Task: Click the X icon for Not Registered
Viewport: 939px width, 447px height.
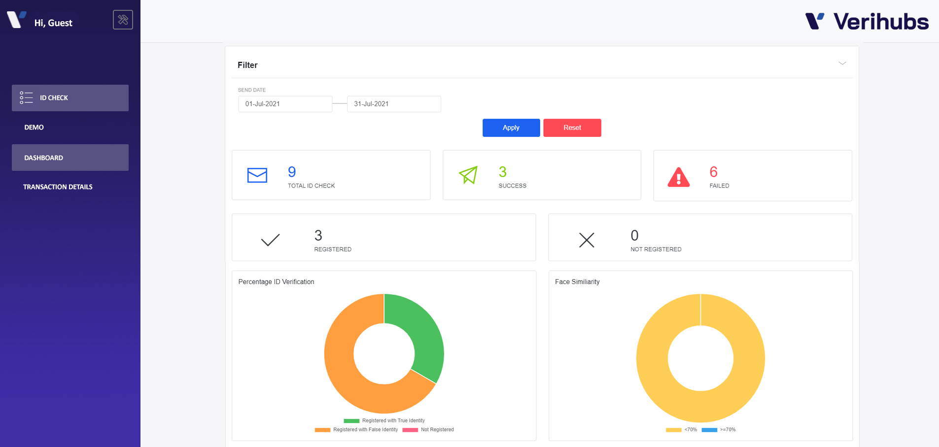Action: point(587,240)
